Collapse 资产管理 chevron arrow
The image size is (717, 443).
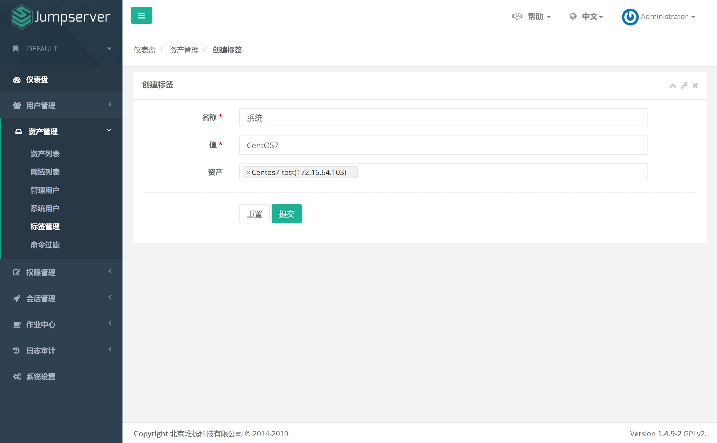(x=109, y=130)
